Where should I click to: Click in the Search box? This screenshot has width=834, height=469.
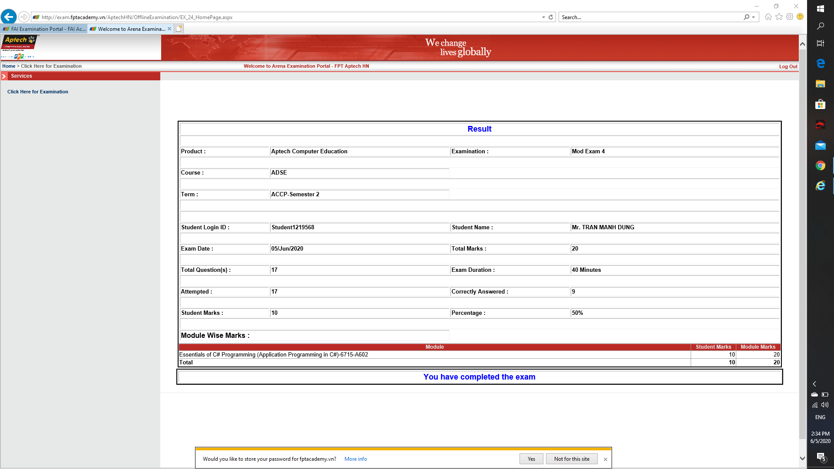(x=650, y=17)
